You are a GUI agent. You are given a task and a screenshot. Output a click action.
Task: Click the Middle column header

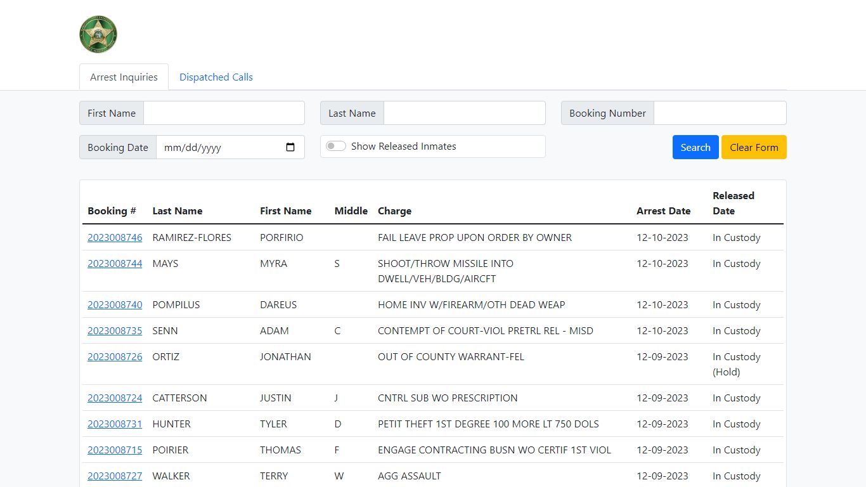(x=351, y=211)
